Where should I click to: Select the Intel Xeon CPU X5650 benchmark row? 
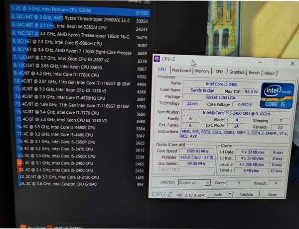[x=80, y=67]
